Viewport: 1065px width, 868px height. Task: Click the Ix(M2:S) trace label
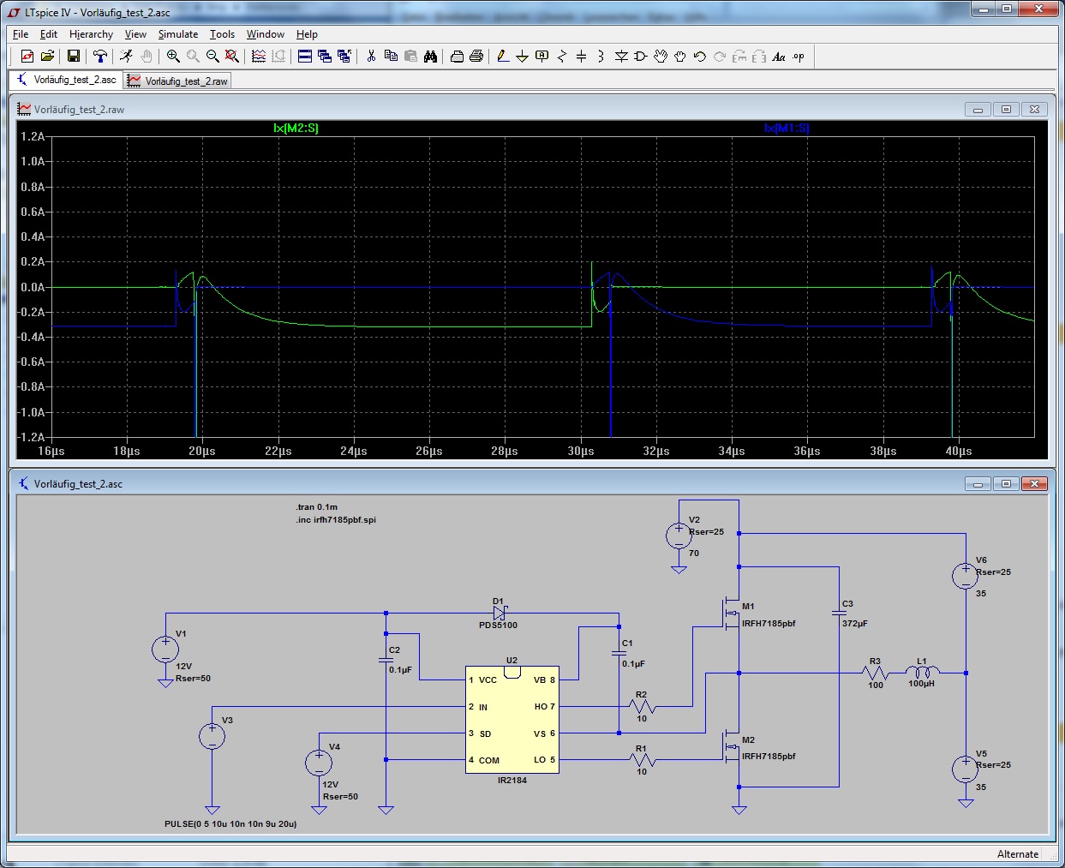tap(296, 129)
